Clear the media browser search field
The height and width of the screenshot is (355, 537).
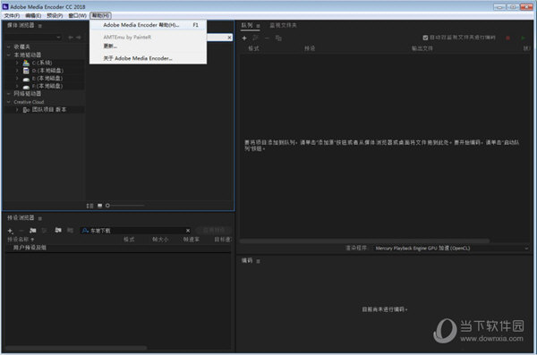point(229,38)
